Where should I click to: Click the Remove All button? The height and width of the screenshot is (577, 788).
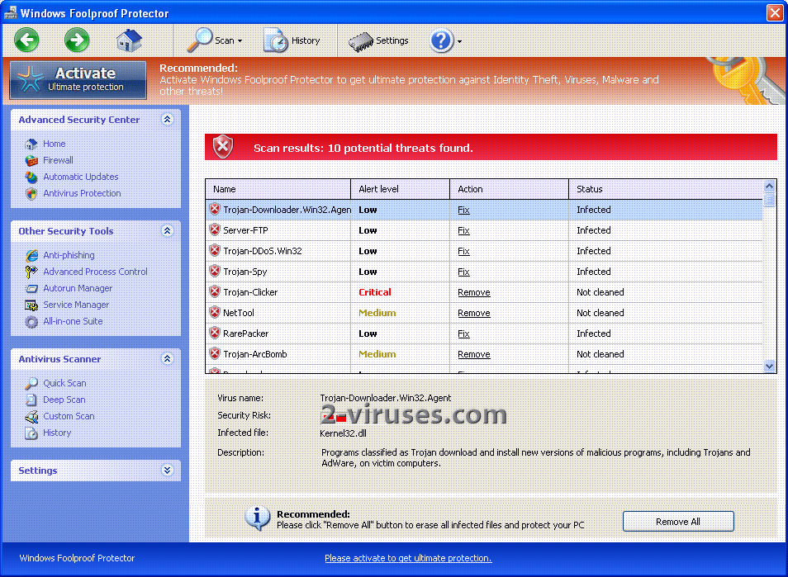[x=678, y=522]
